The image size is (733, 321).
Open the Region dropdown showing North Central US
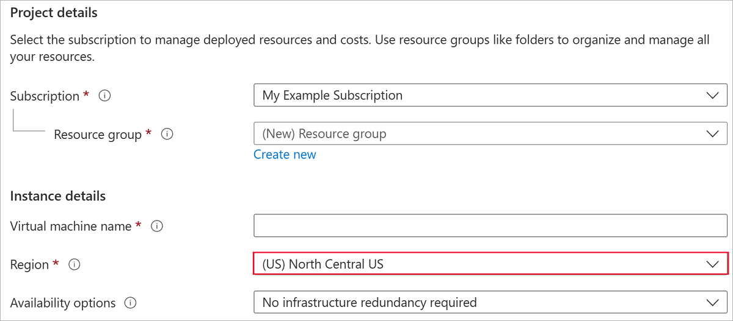point(490,264)
